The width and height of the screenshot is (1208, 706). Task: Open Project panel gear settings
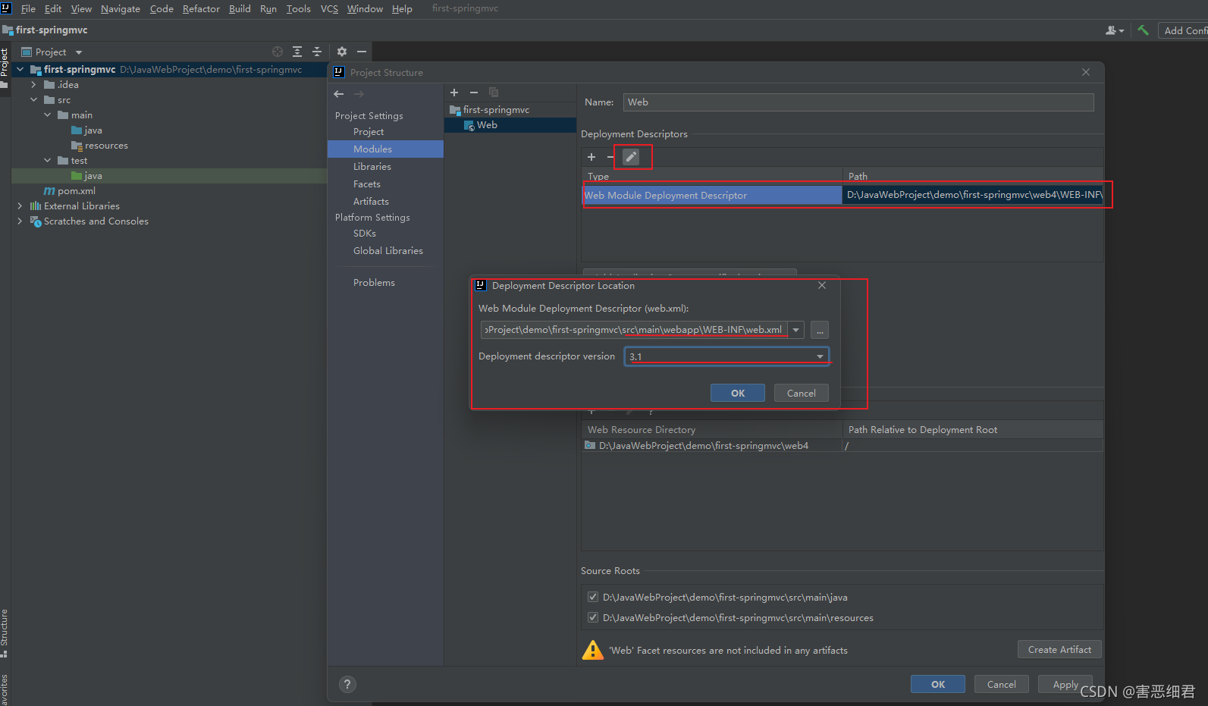tap(342, 52)
